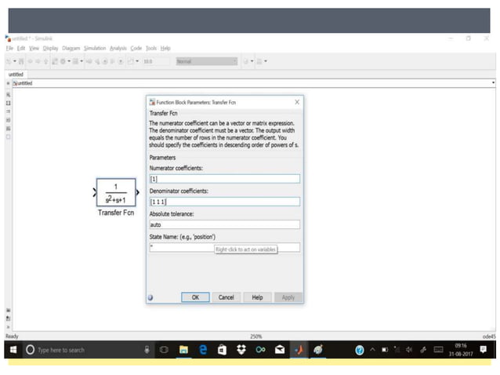Click the Type here to search box
The image size is (500, 375).
[x=86, y=350]
